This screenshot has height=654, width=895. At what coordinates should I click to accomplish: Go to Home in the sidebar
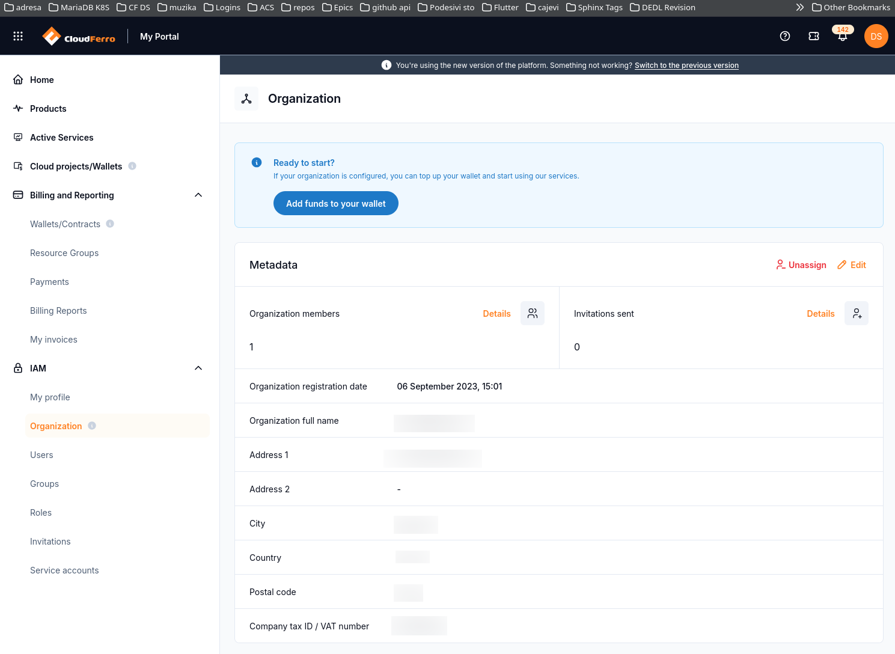click(x=42, y=79)
